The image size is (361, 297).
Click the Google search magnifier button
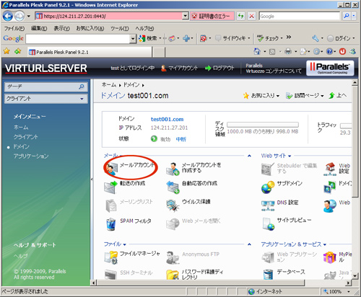347,16
